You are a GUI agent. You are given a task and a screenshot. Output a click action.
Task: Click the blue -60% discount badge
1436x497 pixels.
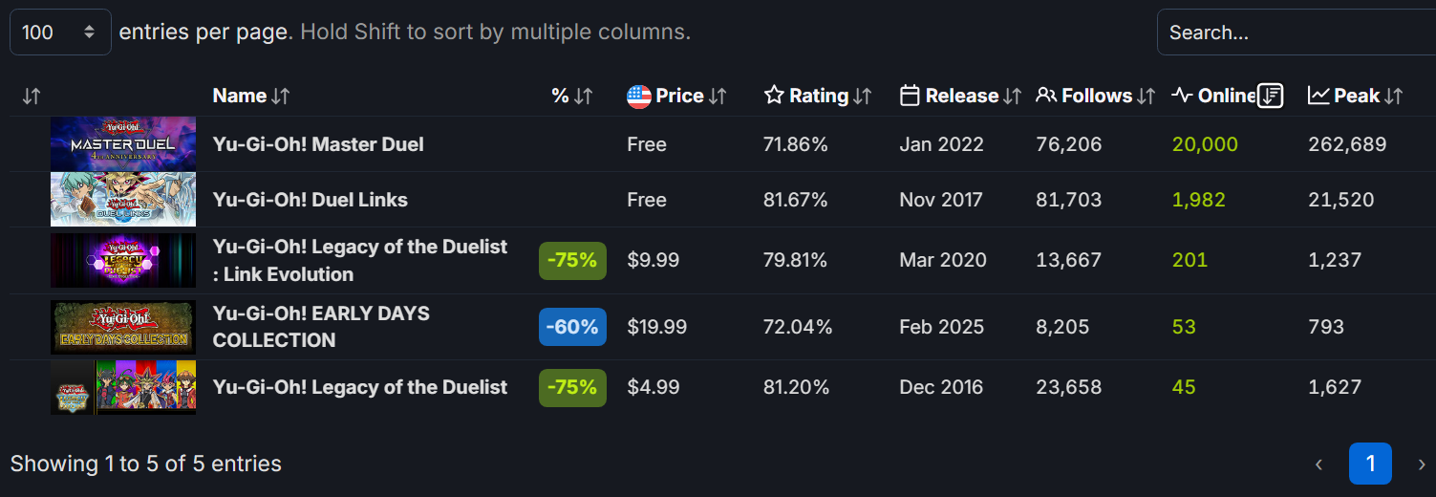(572, 327)
